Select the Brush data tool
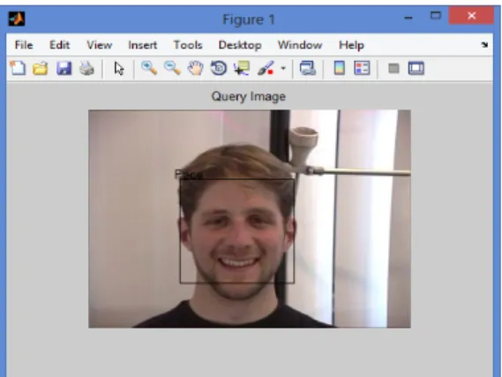Screen dimensions: 502x377 266,68
